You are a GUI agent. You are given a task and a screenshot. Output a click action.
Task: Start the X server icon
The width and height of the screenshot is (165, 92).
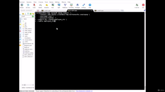[x=137, y=6]
